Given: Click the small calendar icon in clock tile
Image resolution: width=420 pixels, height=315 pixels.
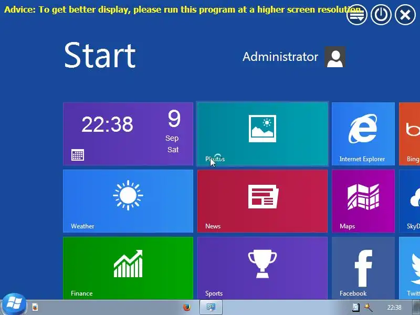Looking at the screenshot, I should [x=78, y=155].
